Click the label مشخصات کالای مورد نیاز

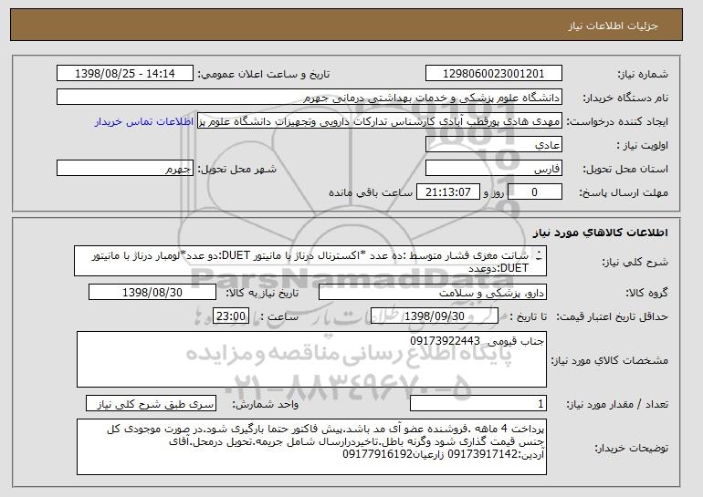[x=609, y=360]
